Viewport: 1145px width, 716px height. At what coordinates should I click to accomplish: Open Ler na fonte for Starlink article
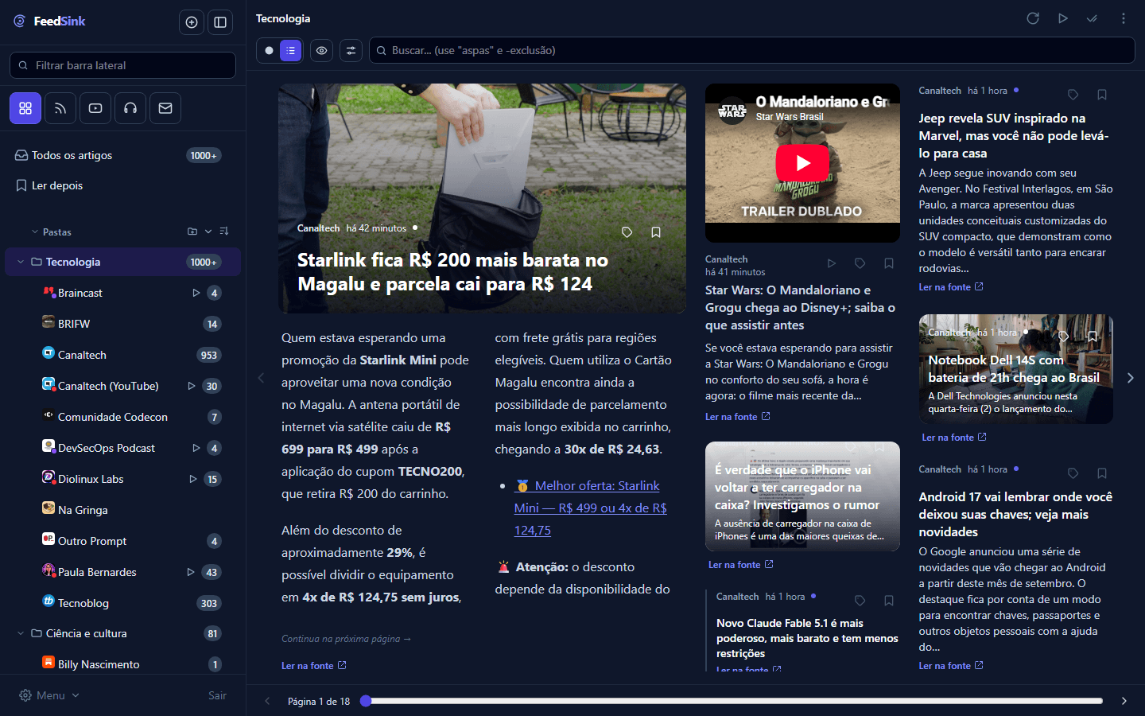(x=314, y=666)
